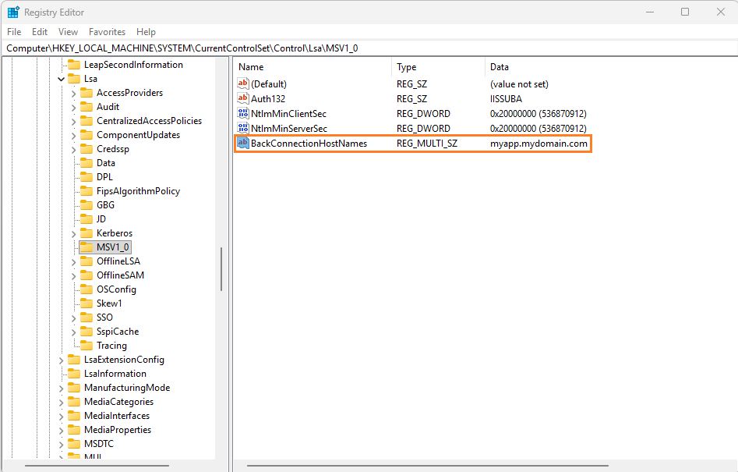Screen dimensions: 738x472
Task: Expand the ManufacturingMode key
Action: (62, 389)
